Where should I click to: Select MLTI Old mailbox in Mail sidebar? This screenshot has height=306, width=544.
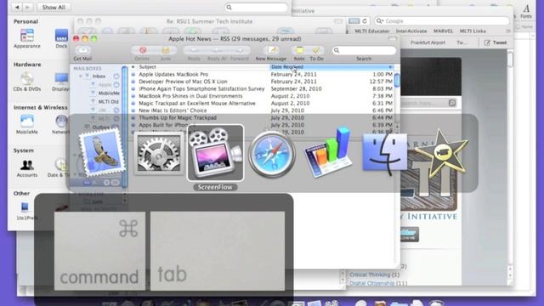point(108,102)
